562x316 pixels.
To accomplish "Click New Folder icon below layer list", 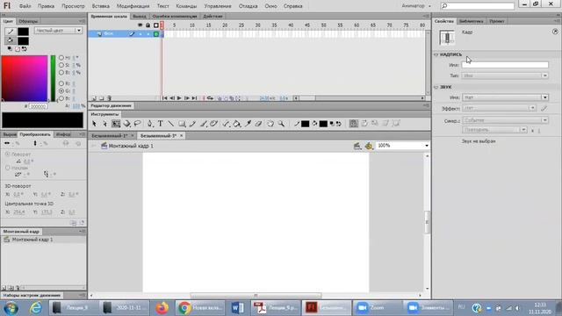I will [102, 98].
